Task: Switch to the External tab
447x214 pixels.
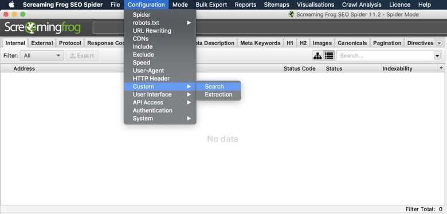Action: coord(42,43)
